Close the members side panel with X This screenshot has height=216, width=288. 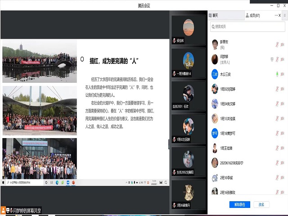[x=279, y=15]
